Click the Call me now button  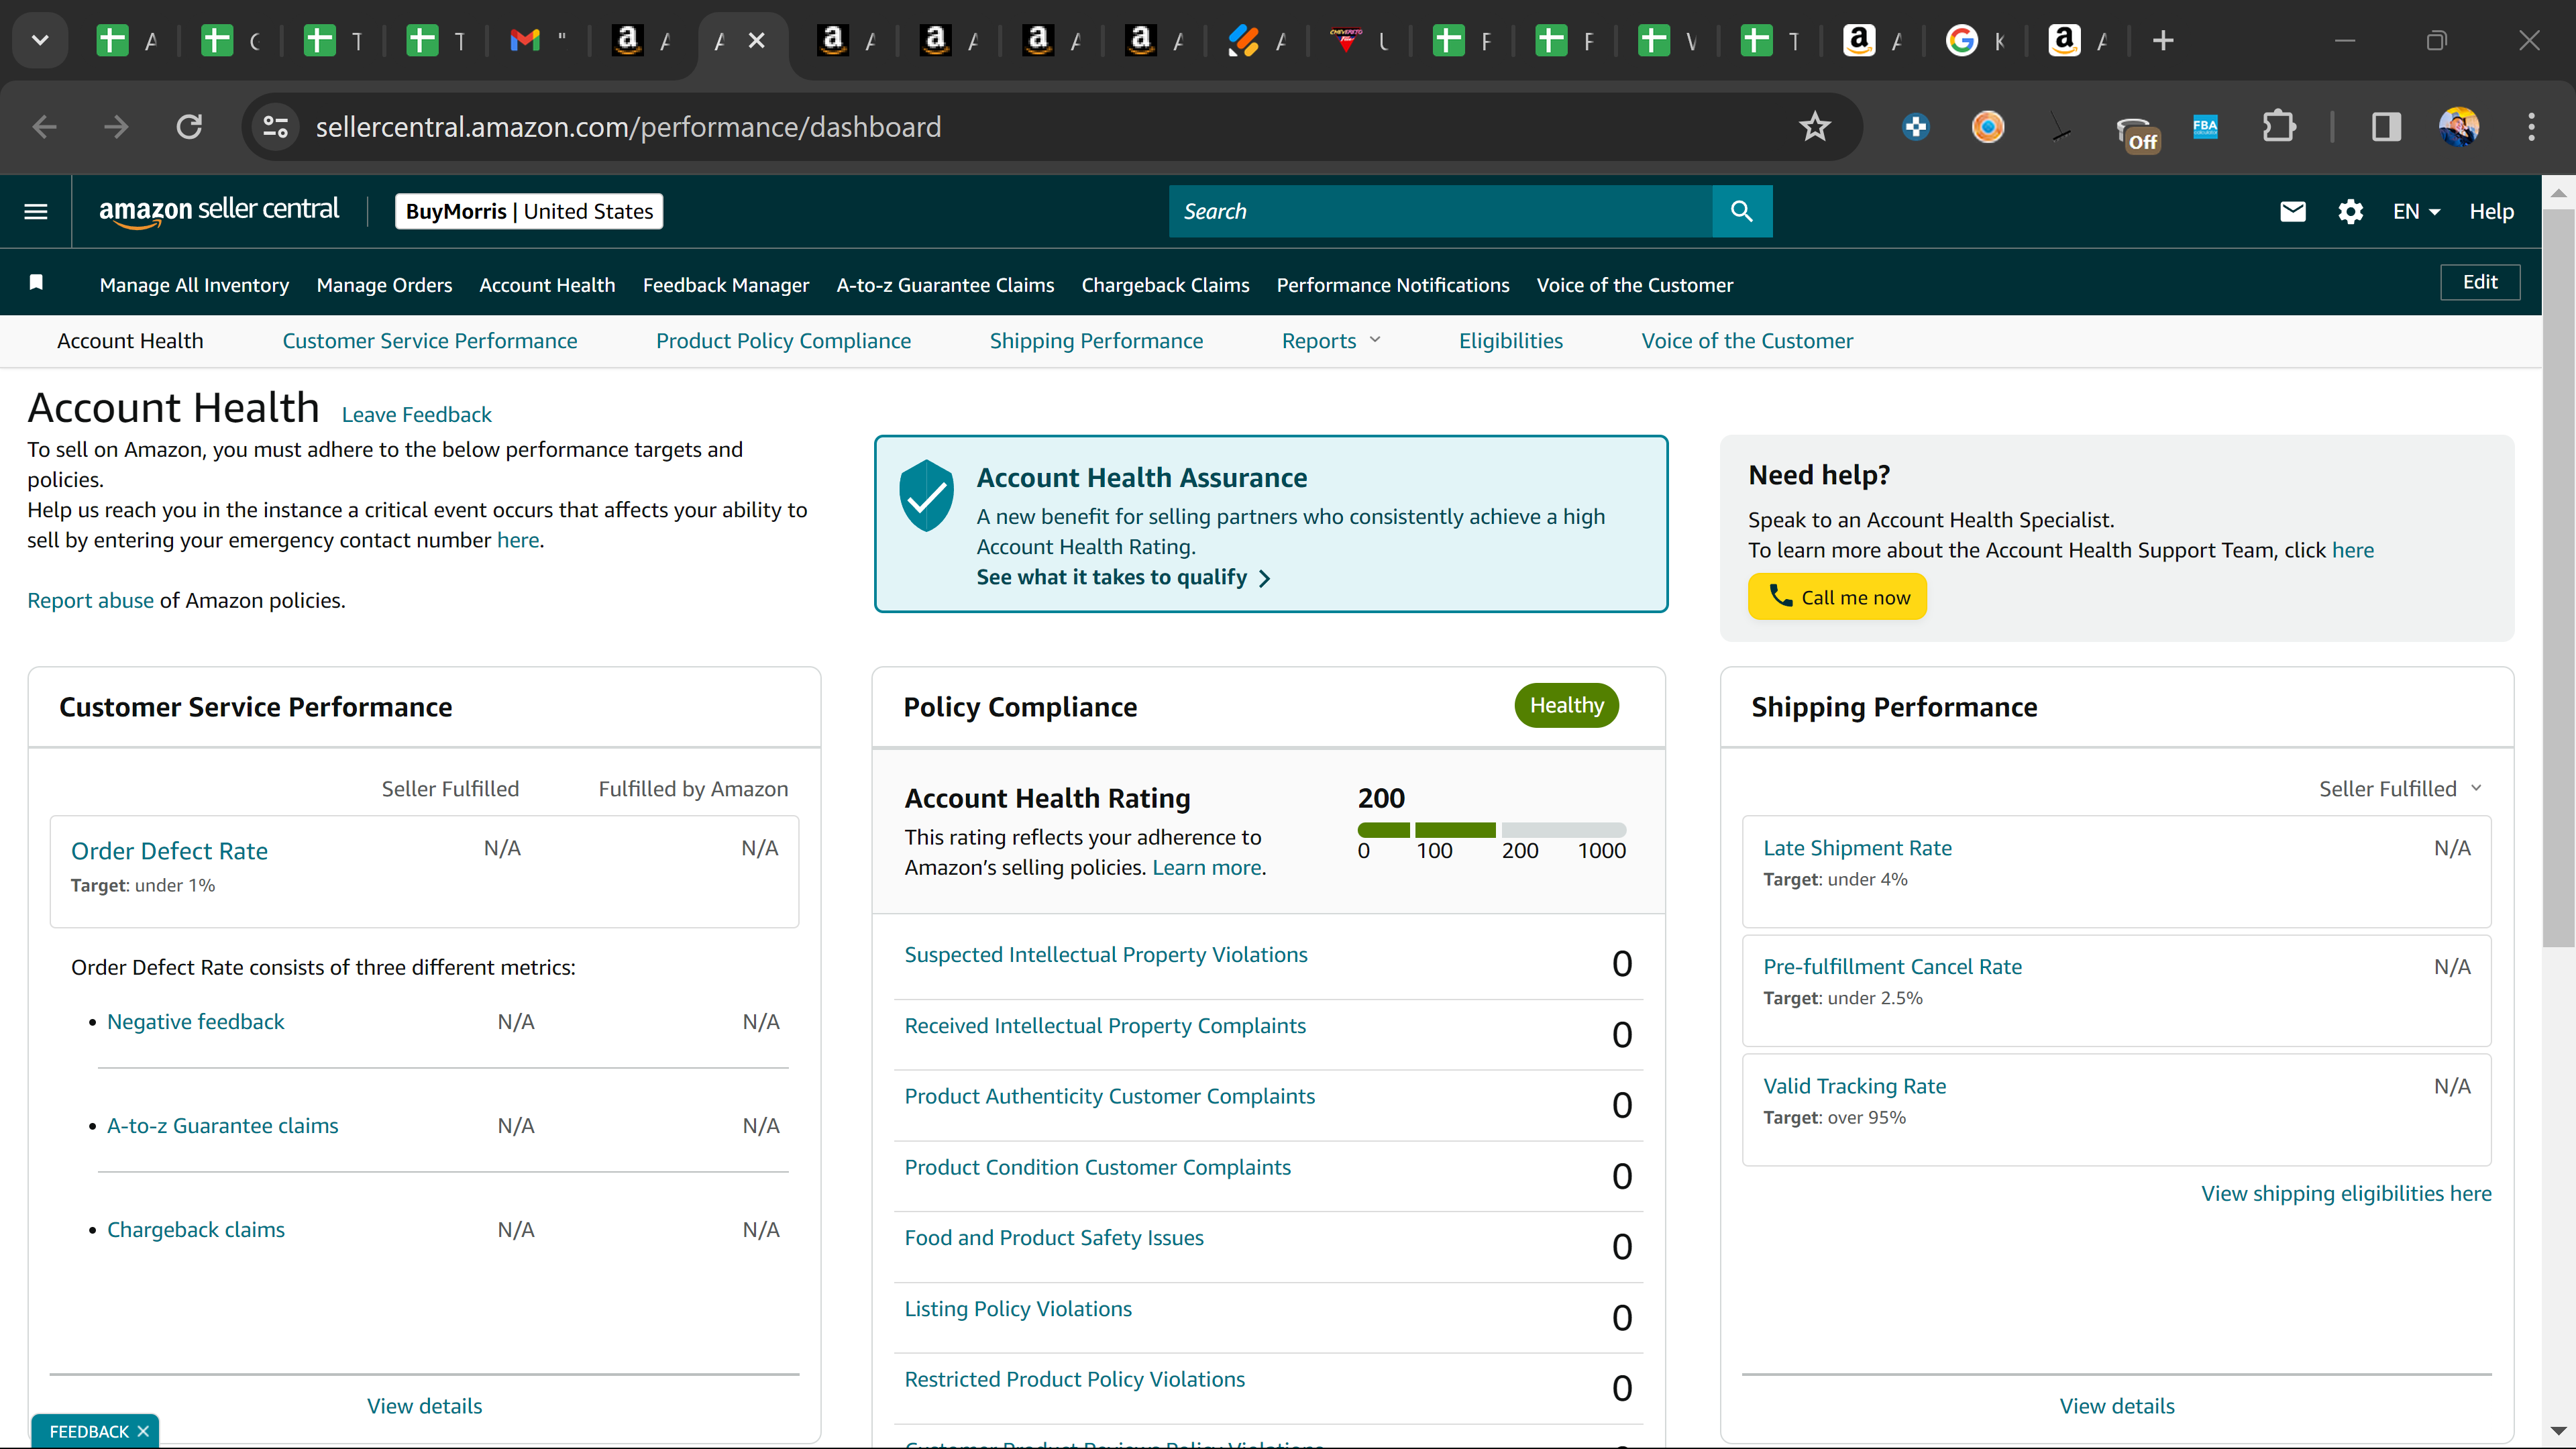[1837, 597]
